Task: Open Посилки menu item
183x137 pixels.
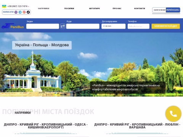Action: [x=69, y=8]
